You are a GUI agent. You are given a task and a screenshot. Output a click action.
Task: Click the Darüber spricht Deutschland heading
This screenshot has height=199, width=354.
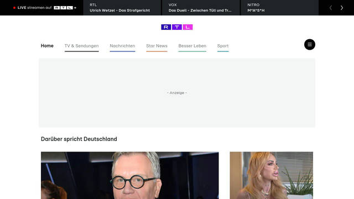(79, 139)
